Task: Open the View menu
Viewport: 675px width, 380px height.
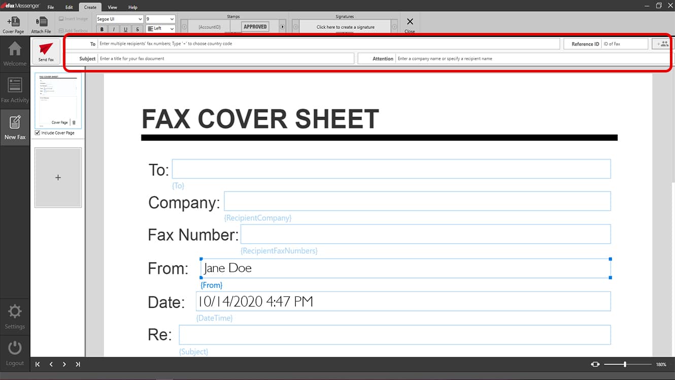Action: (112, 7)
